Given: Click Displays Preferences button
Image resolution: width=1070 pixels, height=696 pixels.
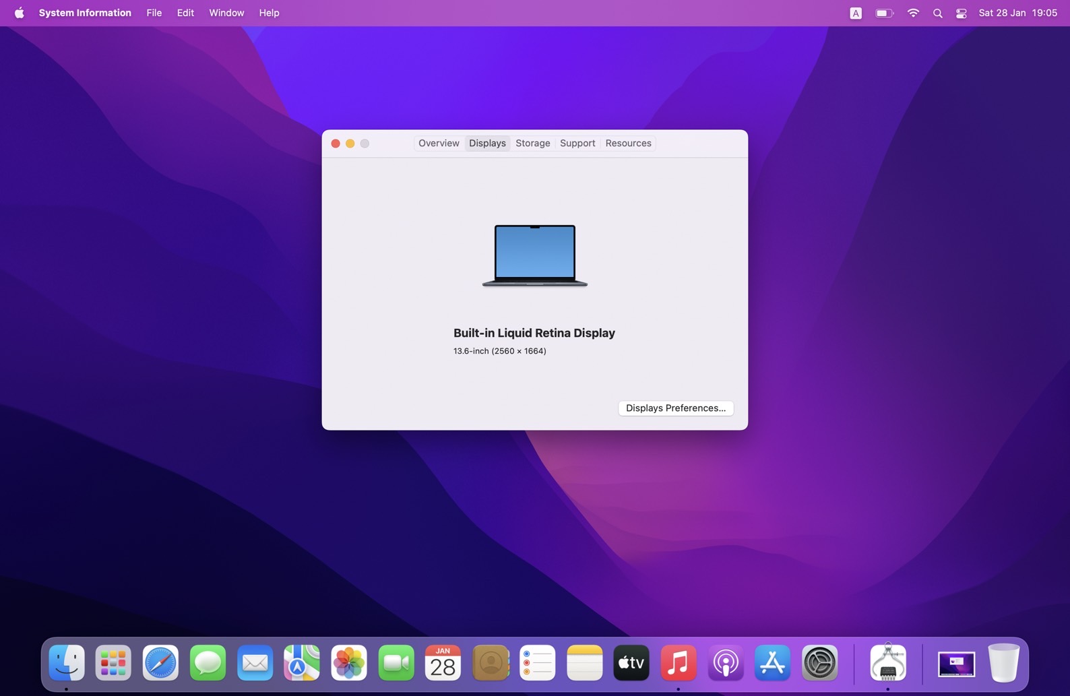Looking at the screenshot, I should tap(675, 408).
